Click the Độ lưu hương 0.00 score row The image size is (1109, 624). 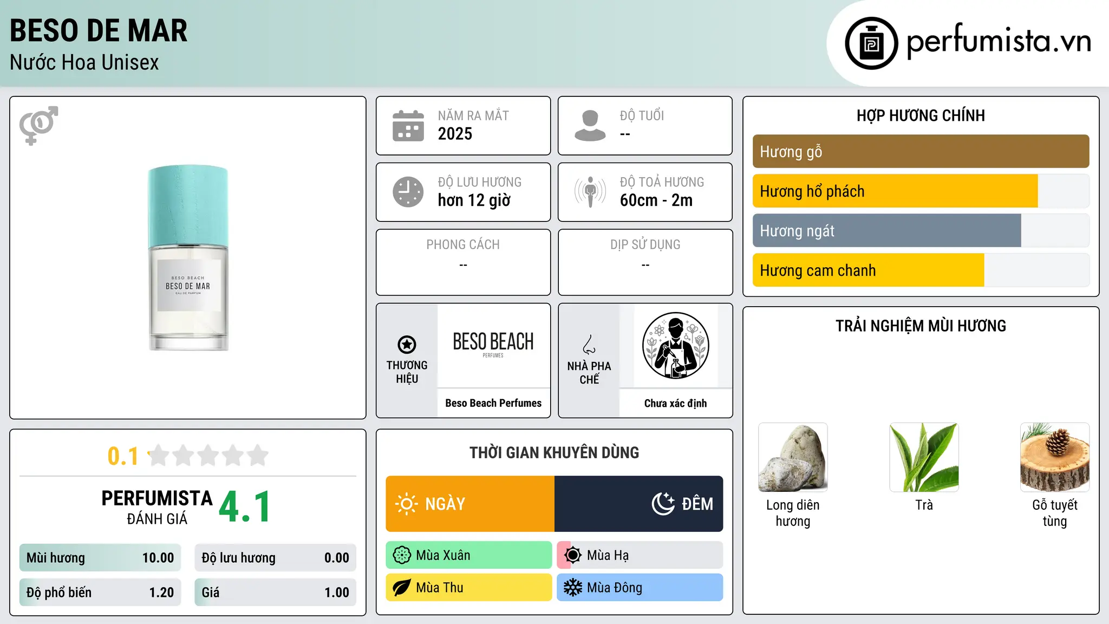[276, 558]
